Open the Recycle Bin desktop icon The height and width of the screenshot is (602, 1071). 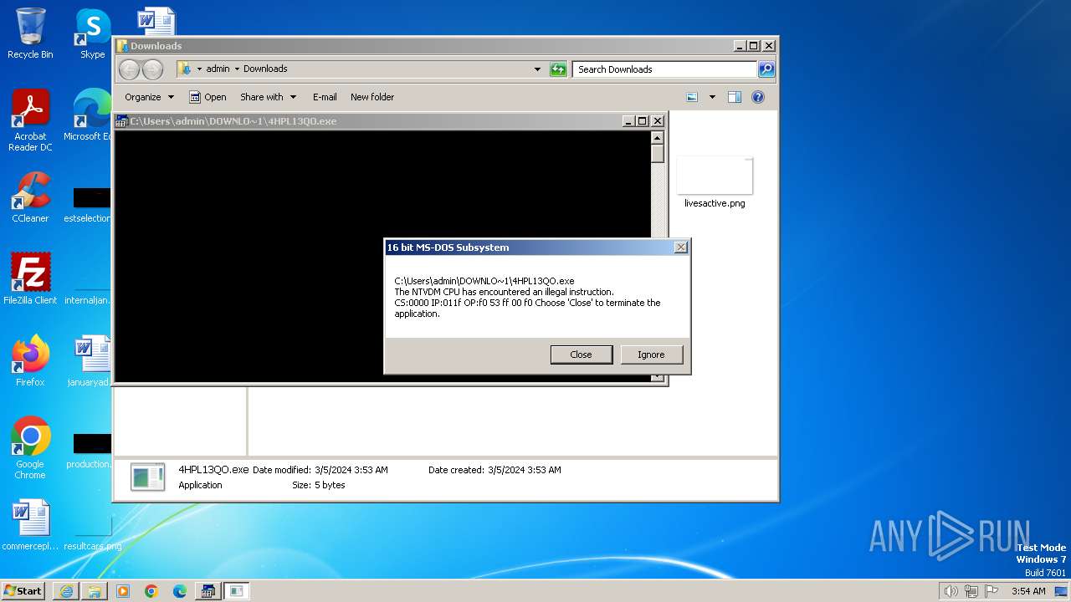coord(30,33)
